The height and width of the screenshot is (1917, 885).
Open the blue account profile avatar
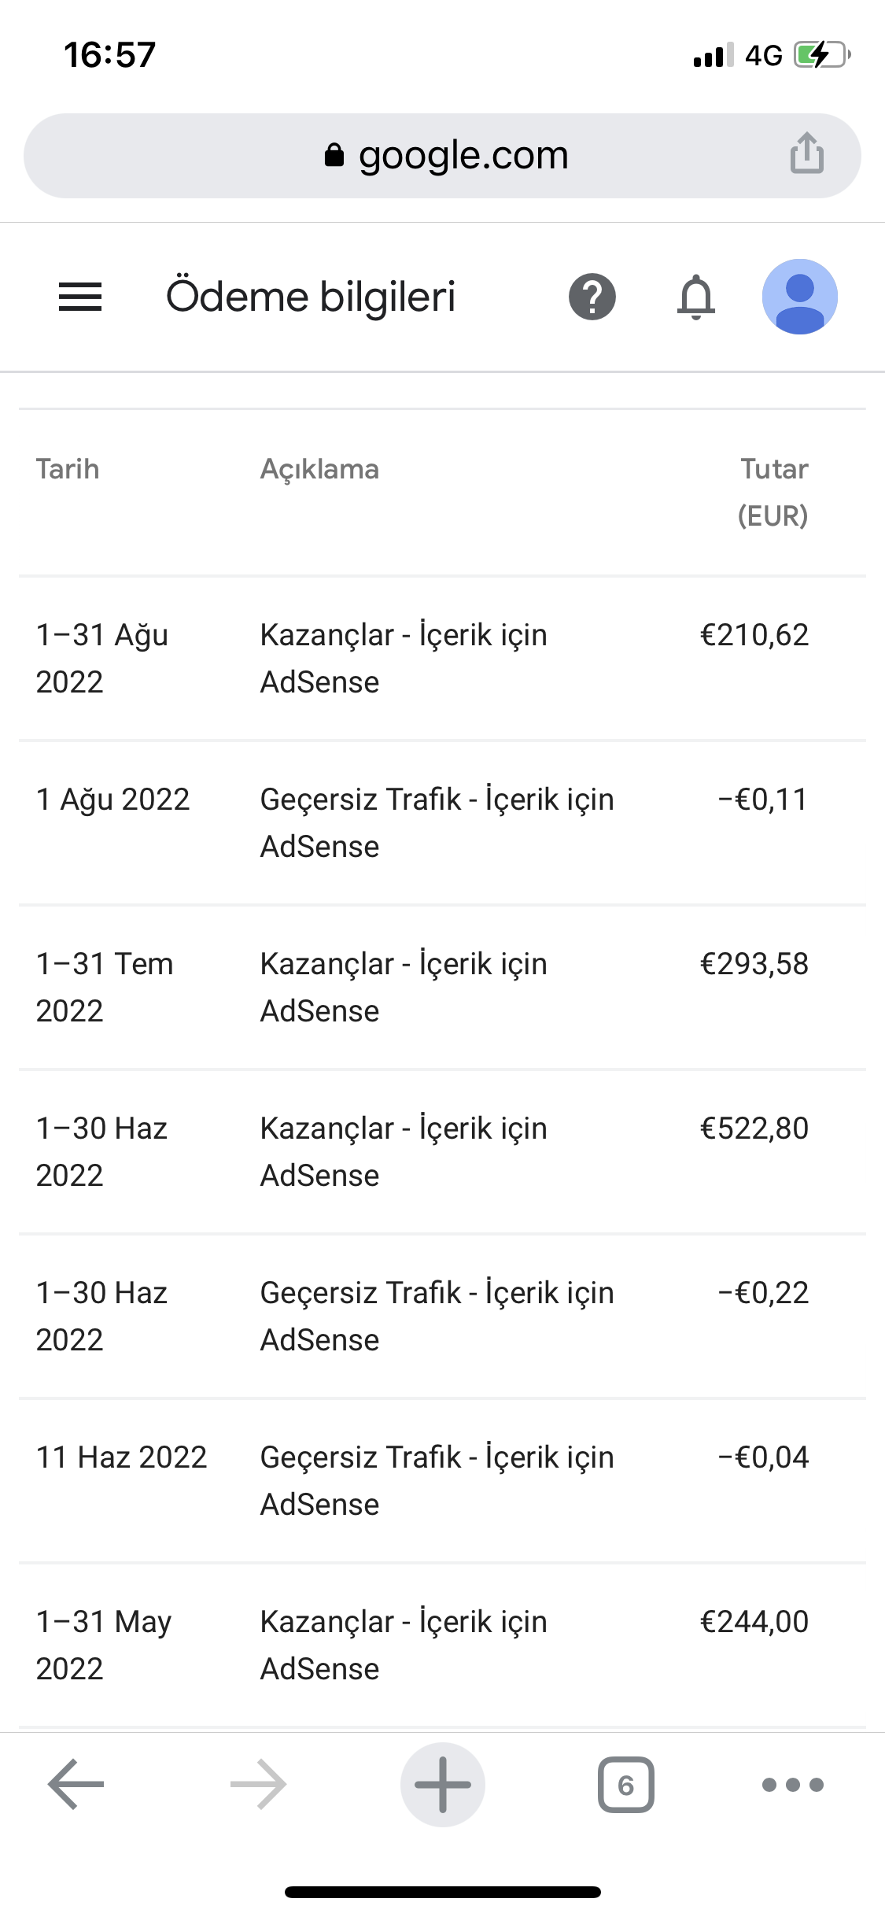(799, 297)
